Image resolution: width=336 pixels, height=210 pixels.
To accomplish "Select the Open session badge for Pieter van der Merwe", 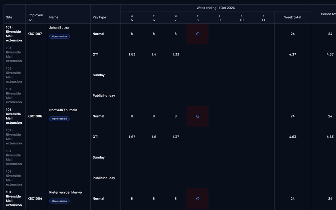I will pyautogui.click(x=59, y=201).
